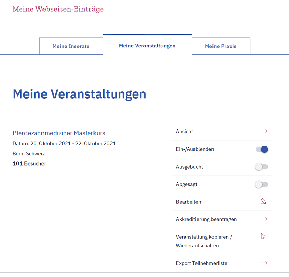Click the arrow icon for Export Teilnehmerliste
This screenshot has height=277, width=289.
263,263
